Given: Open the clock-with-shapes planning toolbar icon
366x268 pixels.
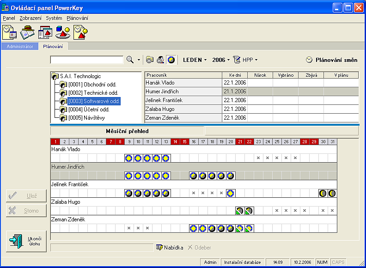Looking at the screenshot, I should pyautogui.click(x=80, y=32).
